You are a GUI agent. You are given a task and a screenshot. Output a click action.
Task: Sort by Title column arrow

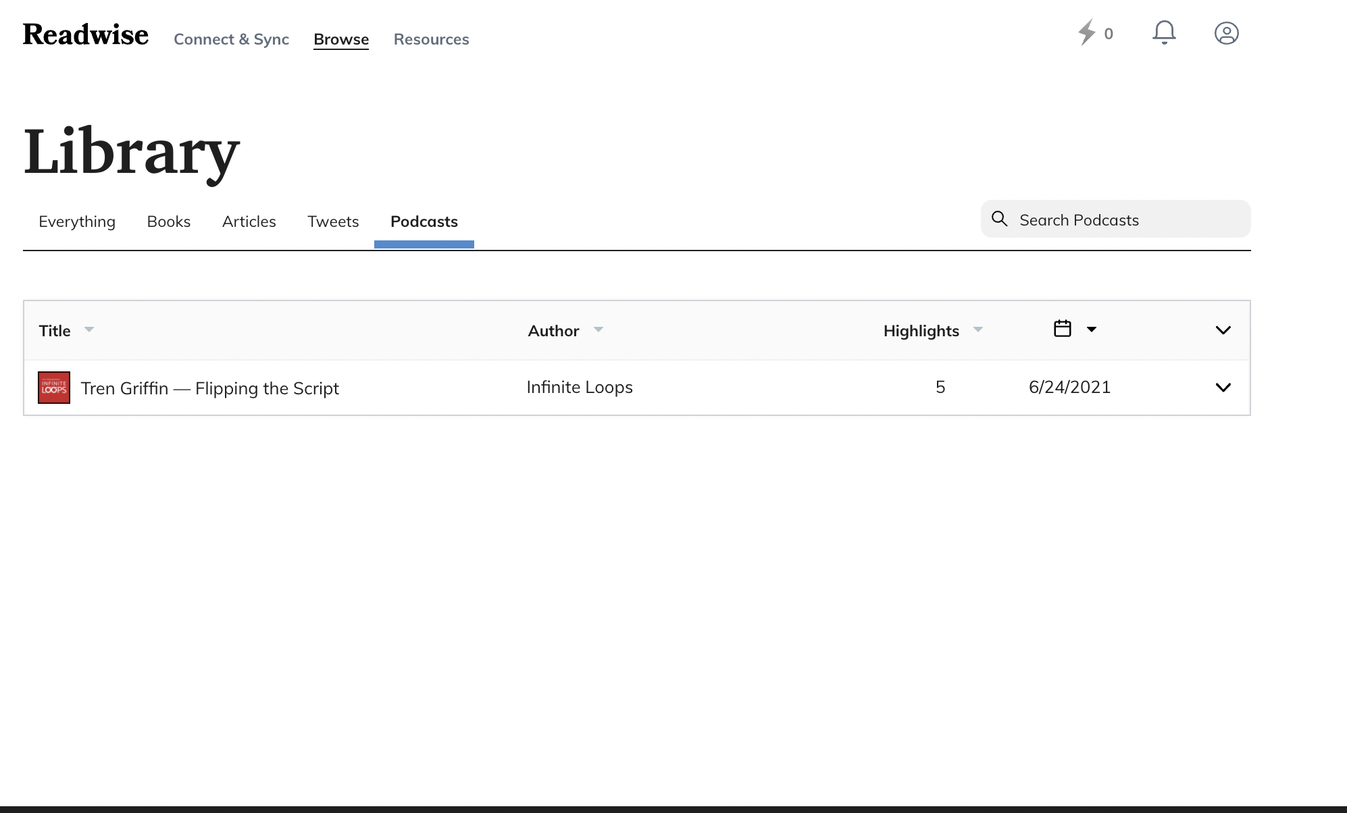[x=89, y=330]
